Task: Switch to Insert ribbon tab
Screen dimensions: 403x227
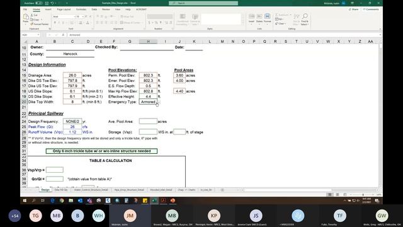Action: click(48, 9)
